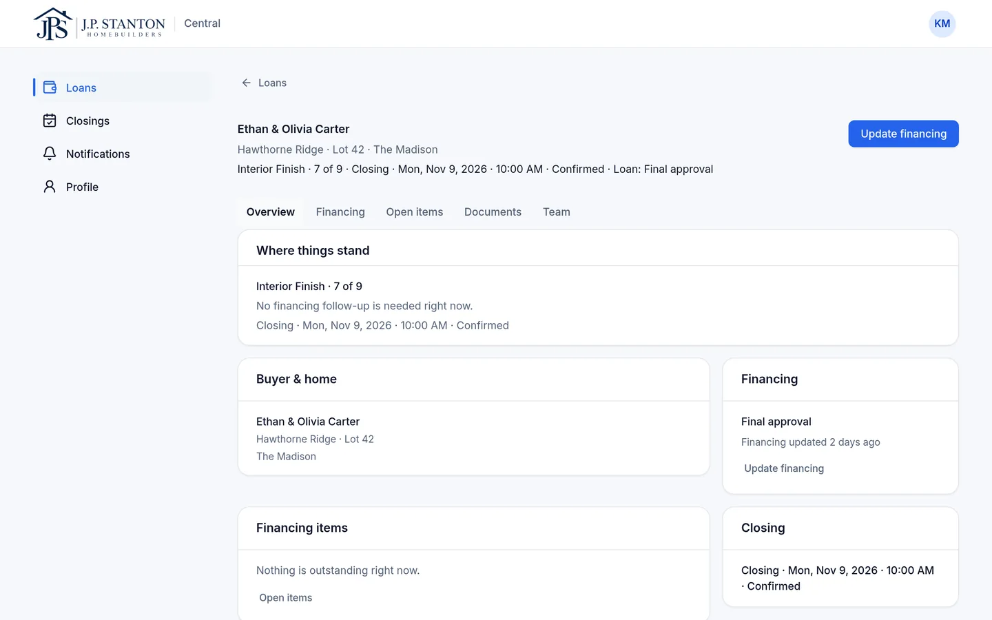Click the Loans wallet icon in sidebar
This screenshot has height=620, width=992.
[x=50, y=87]
